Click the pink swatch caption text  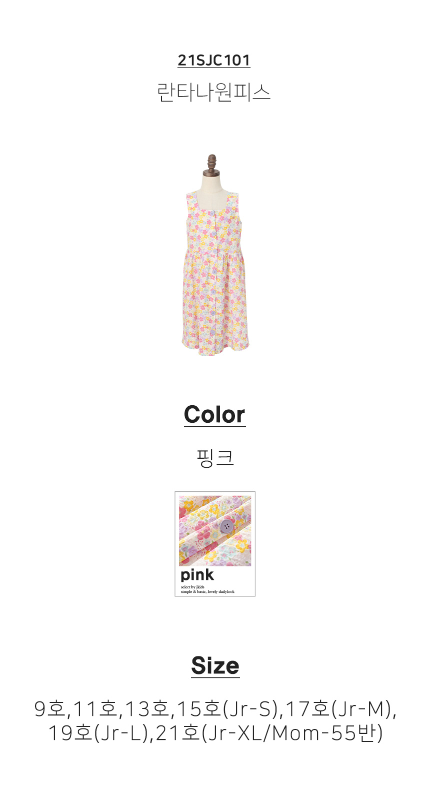(197, 575)
